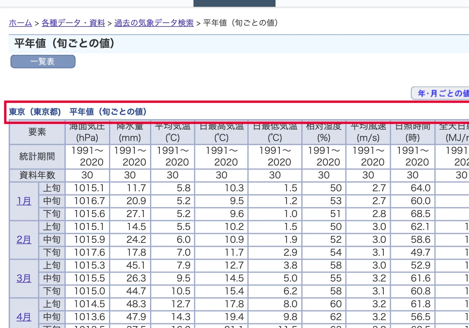The height and width of the screenshot is (328, 469).
Task: Click the 一覧表 button
Action: pos(43,62)
